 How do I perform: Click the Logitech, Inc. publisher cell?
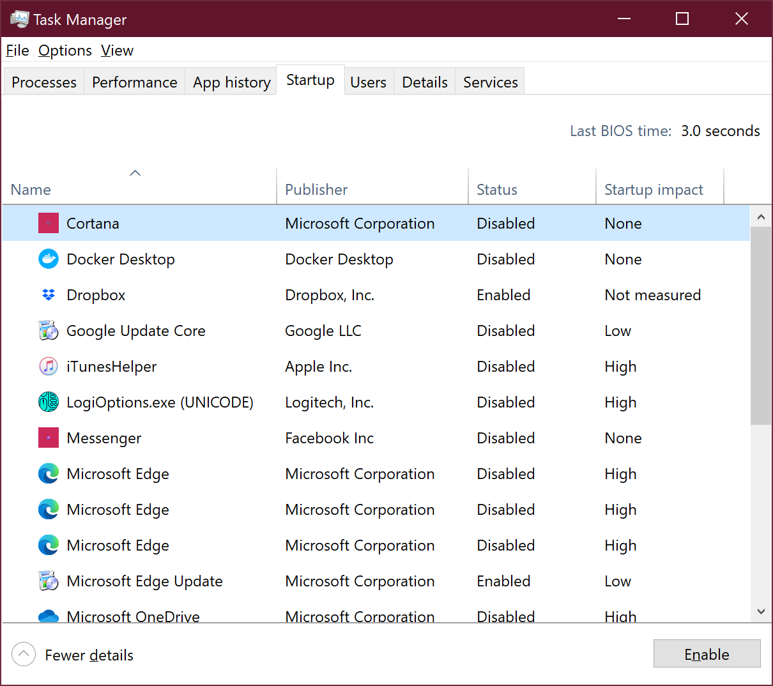pos(330,402)
